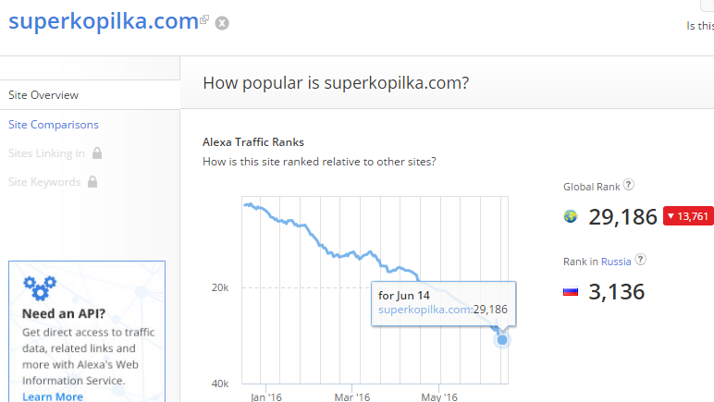
Task: Click the Russian flag icon
Action: point(571,291)
